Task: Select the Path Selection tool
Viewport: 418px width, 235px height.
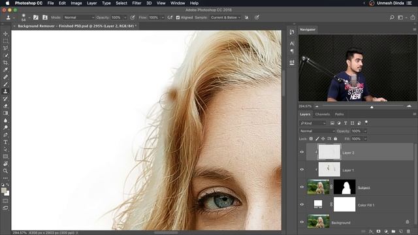Action: (5, 149)
